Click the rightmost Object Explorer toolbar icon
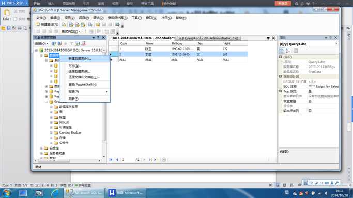The image size is (353, 198). click(84, 43)
